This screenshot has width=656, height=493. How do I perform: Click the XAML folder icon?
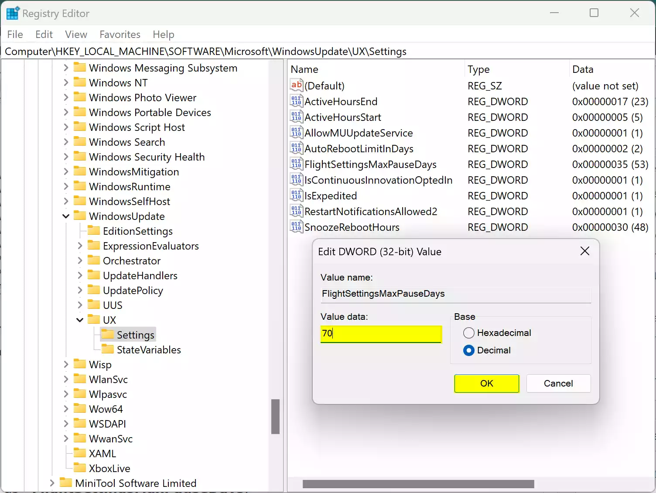pyautogui.click(x=80, y=453)
